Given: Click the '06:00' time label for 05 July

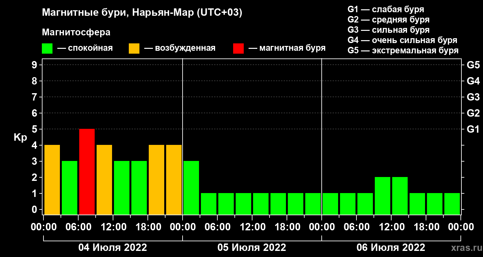Looking at the screenshot, I should tap(217, 227).
